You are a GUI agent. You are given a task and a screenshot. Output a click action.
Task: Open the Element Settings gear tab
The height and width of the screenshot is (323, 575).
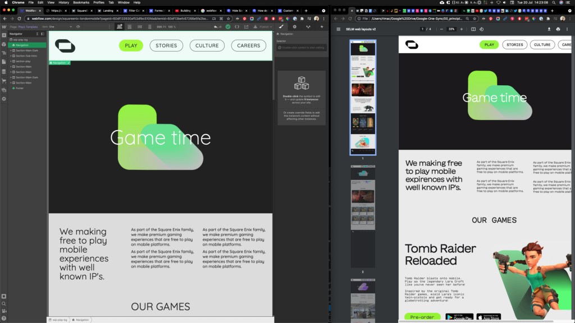point(295,26)
